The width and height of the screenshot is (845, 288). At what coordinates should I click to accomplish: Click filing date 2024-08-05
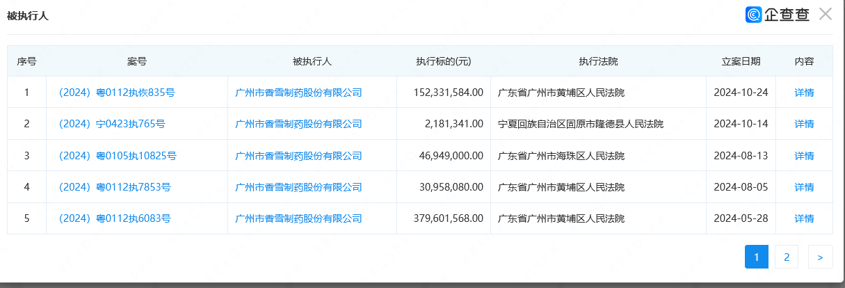(741, 187)
